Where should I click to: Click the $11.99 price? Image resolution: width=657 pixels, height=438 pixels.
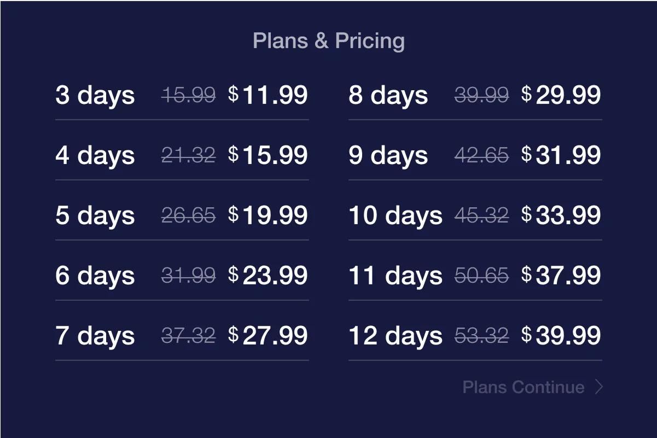pos(268,95)
